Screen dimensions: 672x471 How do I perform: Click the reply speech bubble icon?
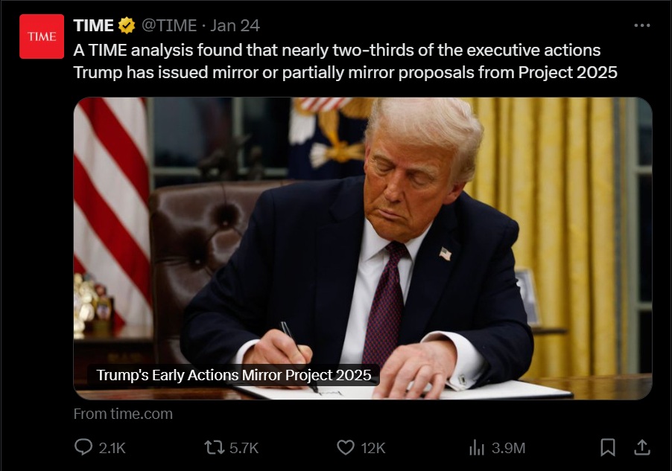(83, 447)
